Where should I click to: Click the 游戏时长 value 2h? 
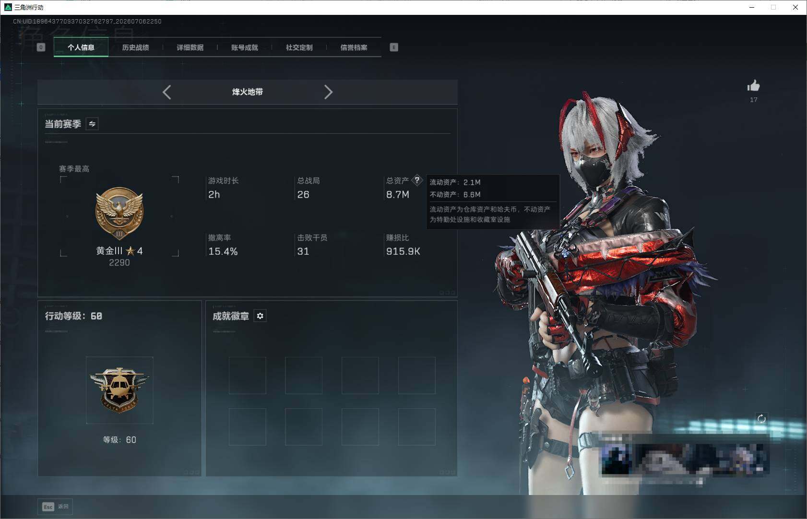click(x=214, y=194)
